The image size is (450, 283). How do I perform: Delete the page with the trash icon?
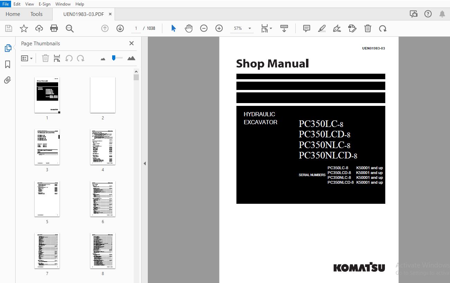pos(368,28)
